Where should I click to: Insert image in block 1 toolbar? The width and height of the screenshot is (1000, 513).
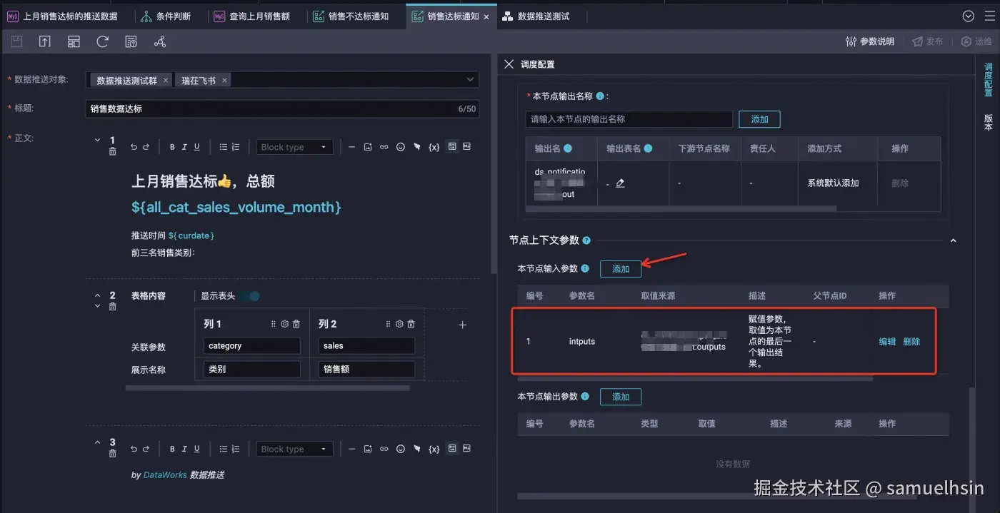pos(368,147)
